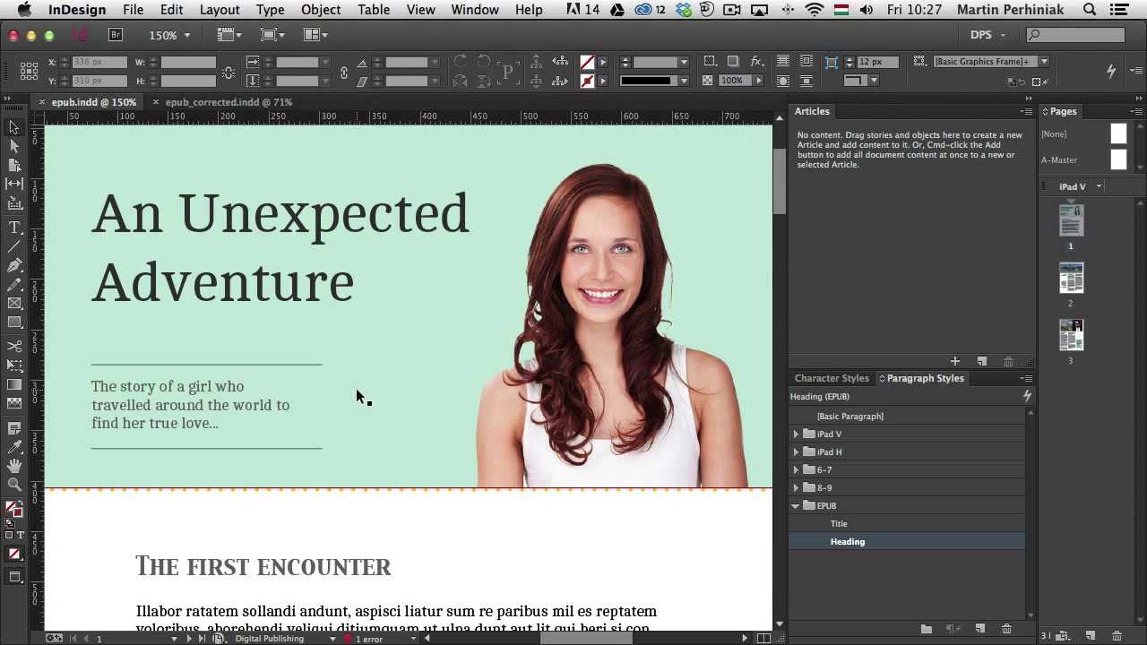The height and width of the screenshot is (645, 1147).
Task: Expand the iPad V style group
Action: click(796, 434)
